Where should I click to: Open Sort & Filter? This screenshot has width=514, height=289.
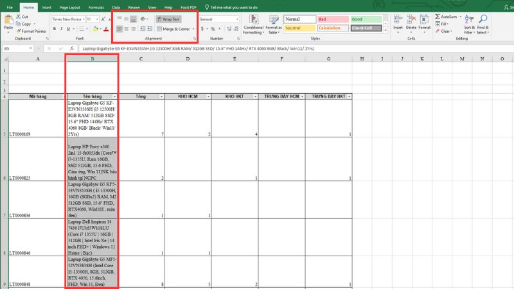click(x=470, y=24)
